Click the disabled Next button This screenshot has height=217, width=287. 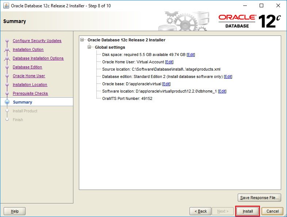tap(223, 211)
